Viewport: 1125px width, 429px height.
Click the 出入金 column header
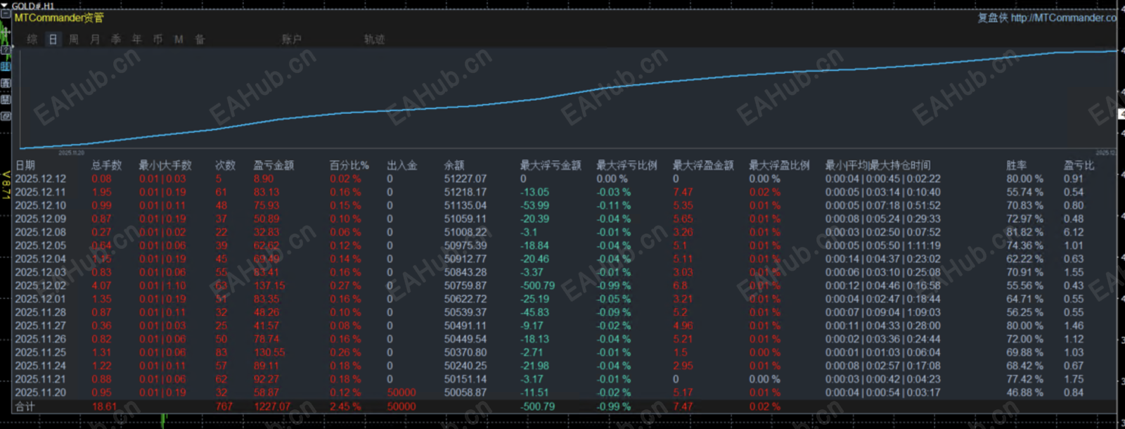point(401,165)
